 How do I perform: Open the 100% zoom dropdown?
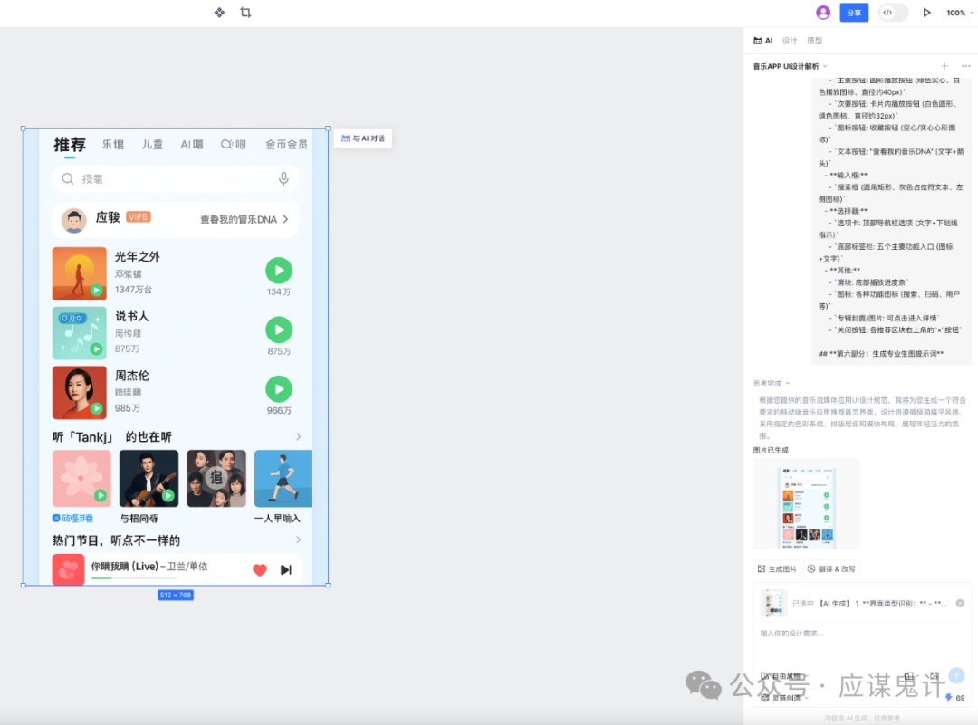click(957, 13)
